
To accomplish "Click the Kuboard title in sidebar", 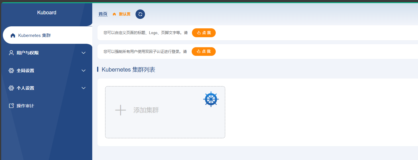I will click(47, 13).
